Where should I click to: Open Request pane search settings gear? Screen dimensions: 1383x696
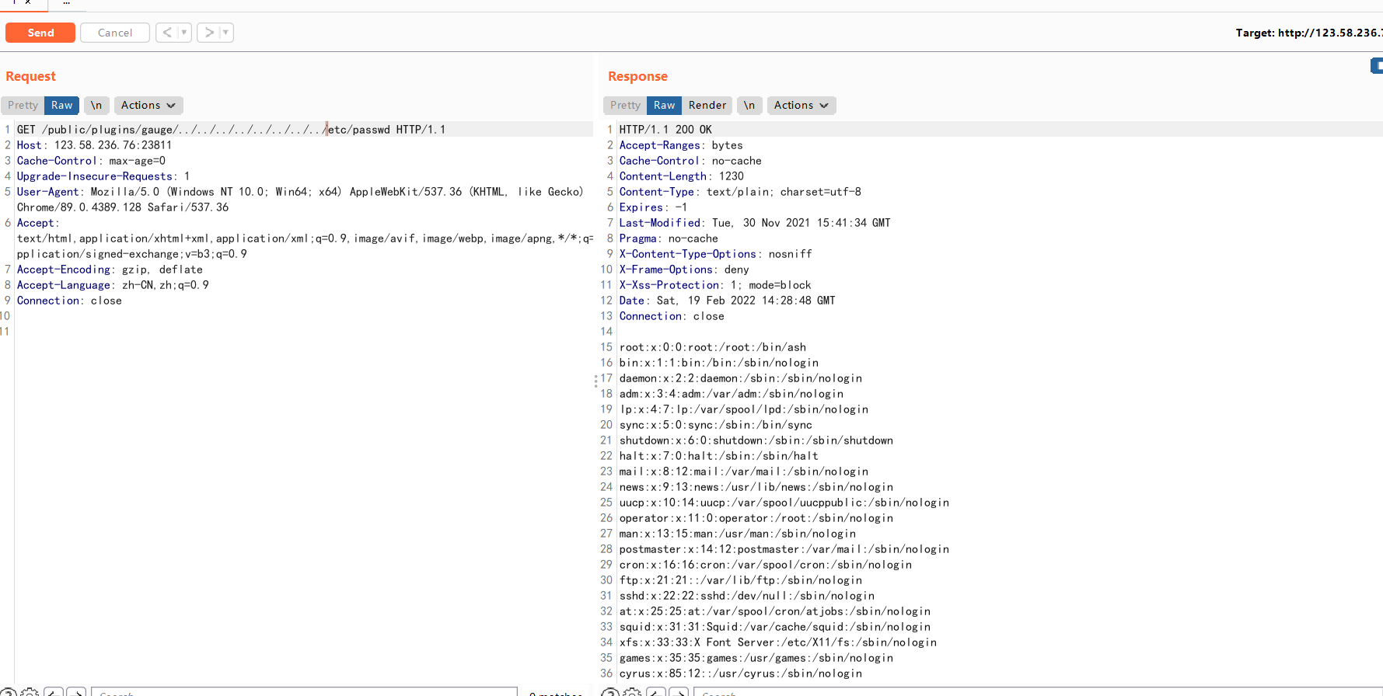[x=30, y=692]
